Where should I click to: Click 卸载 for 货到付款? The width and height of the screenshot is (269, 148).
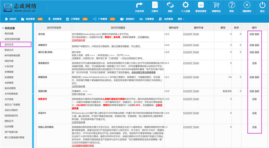[x=252, y=91]
